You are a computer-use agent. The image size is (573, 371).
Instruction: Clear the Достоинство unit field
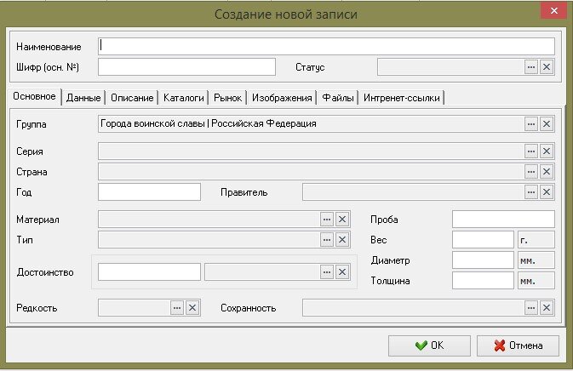pos(342,272)
